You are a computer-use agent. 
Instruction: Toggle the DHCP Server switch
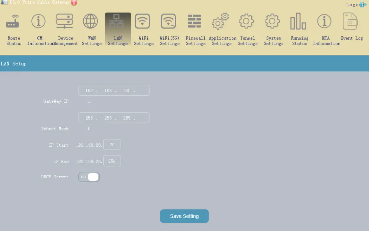pyautogui.click(x=89, y=177)
